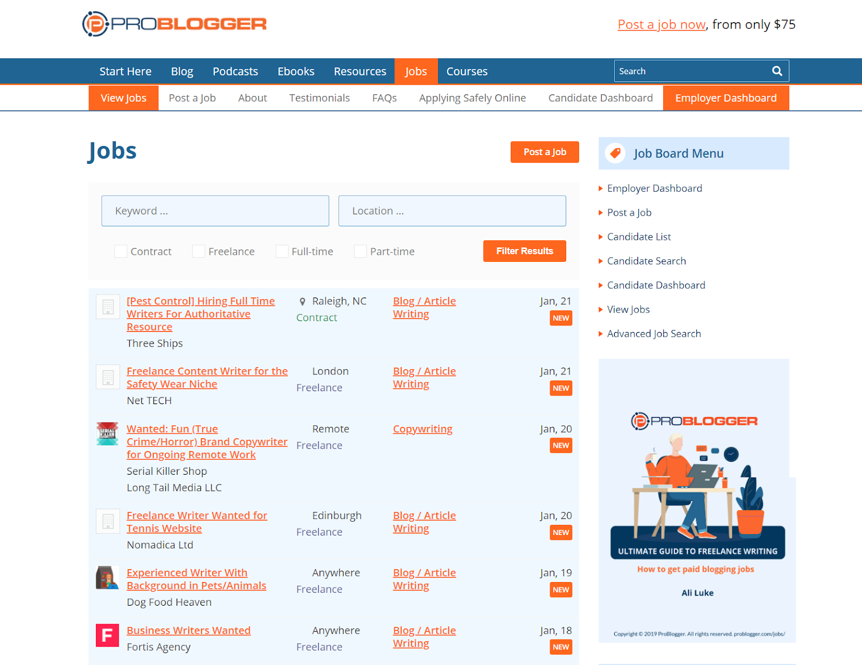862x665 pixels.
Task: Open Ebooks in the navigation bar
Action: pos(296,71)
